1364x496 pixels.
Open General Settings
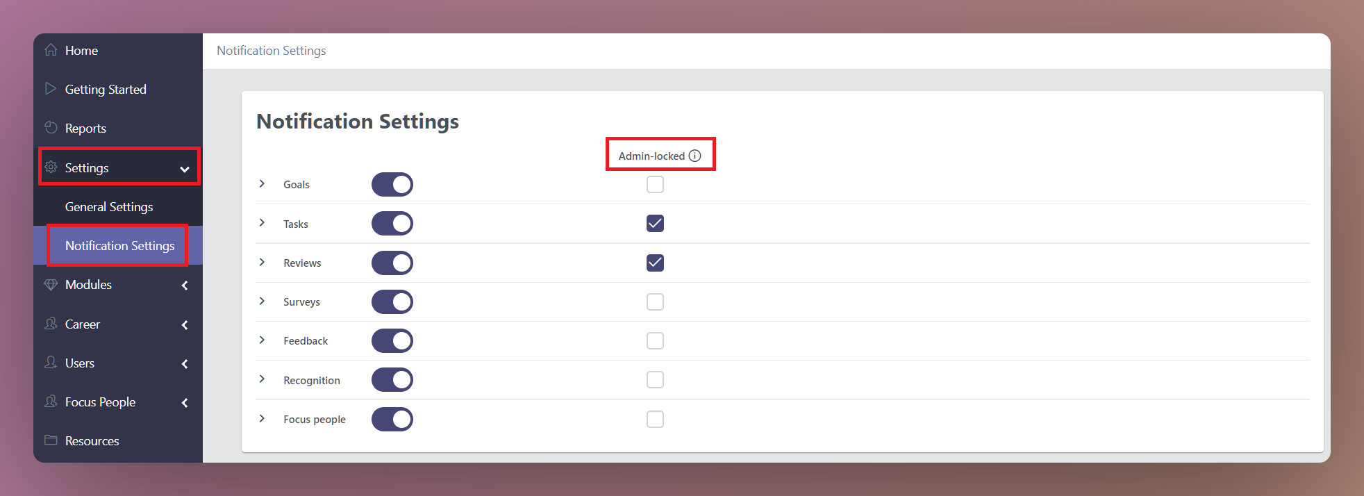[108, 206]
